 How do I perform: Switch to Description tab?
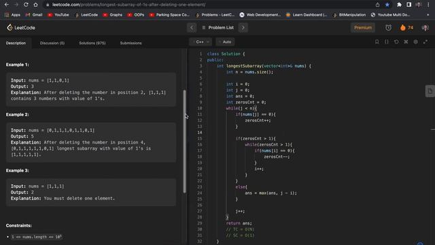pyautogui.click(x=16, y=43)
